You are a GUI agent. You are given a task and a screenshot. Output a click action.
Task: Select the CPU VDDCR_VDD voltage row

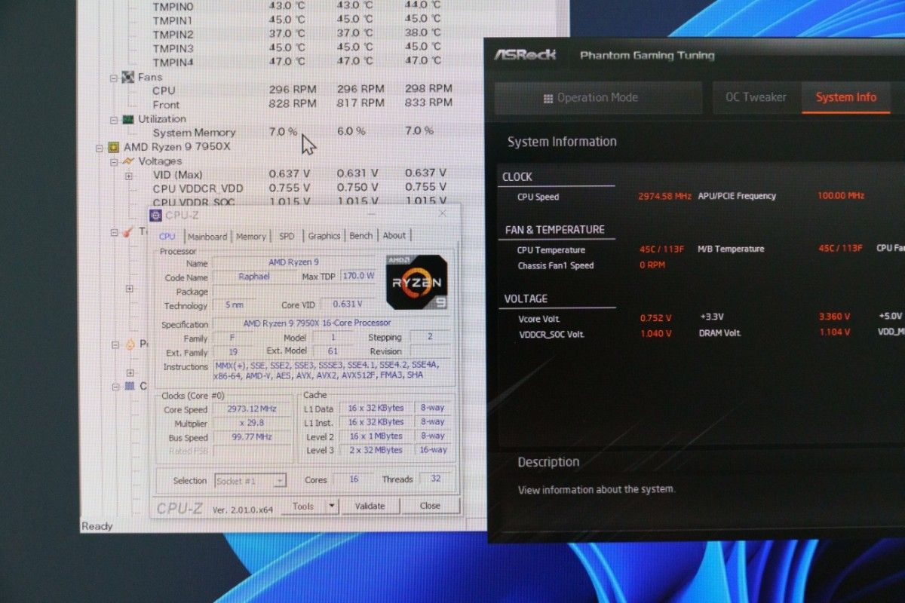[x=300, y=188]
